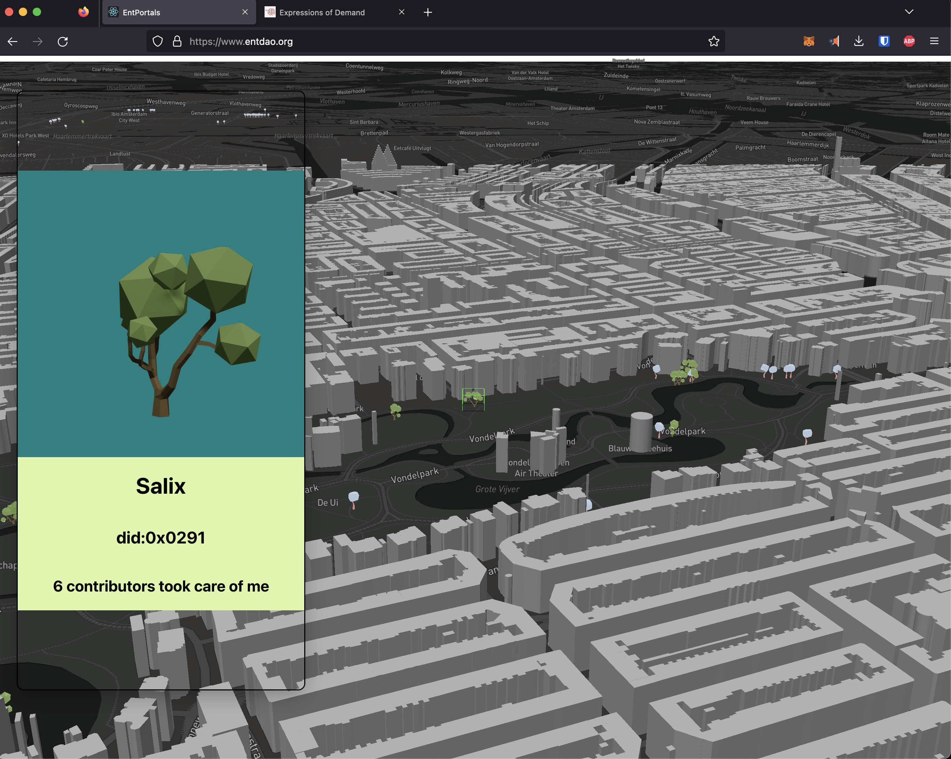Go back with the left arrow
Image resolution: width=951 pixels, height=759 pixels.
click(13, 41)
